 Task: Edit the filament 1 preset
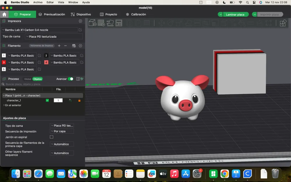tap(39, 55)
